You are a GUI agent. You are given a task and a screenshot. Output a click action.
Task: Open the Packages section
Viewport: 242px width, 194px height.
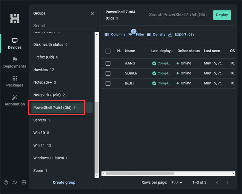[x=15, y=82]
